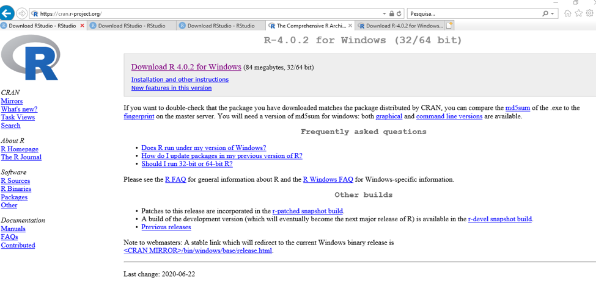Open command line versions link
Screen dimensions: 596x292
click(449, 116)
